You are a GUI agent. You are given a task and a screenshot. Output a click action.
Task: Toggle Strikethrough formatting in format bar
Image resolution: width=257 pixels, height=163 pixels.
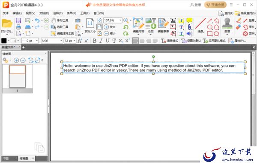coord(114,41)
